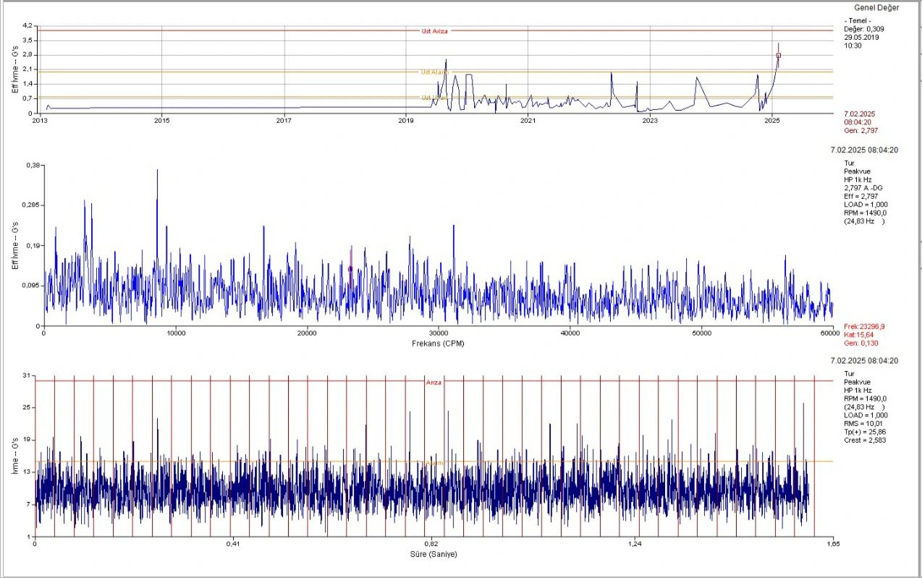Screen dimensions: 922x578
Task: Click the '2021' tick on trend axis
Action: pyautogui.click(x=528, y=121)
